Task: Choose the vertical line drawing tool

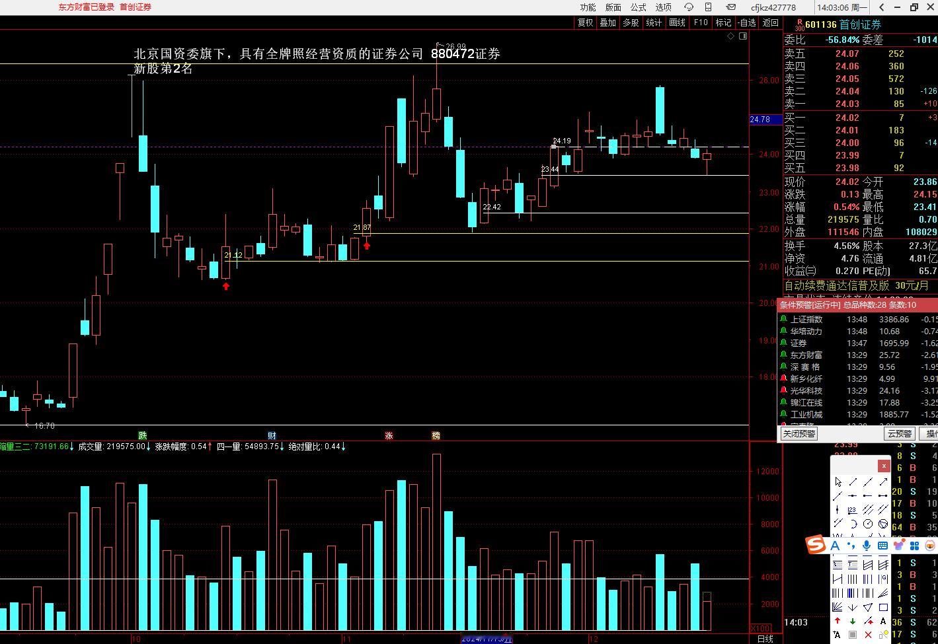Action: (837, 509)
